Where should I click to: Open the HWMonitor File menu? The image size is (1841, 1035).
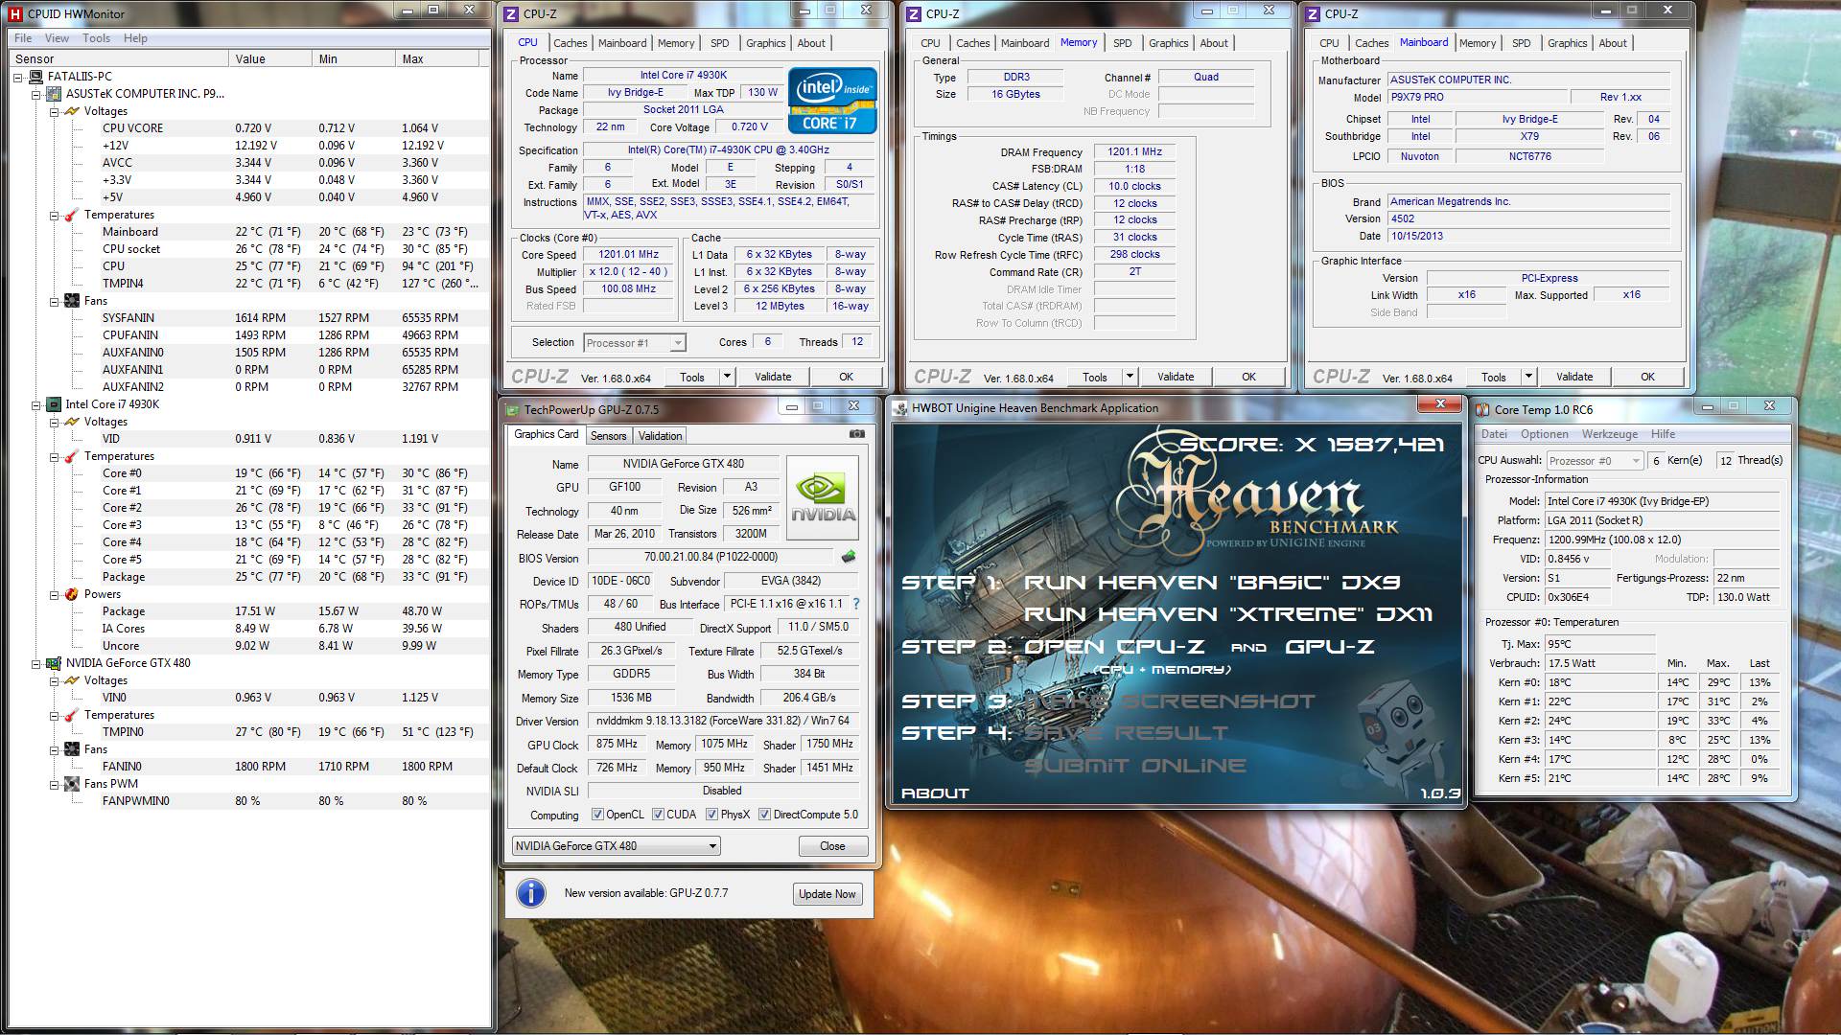click(23, 38)
